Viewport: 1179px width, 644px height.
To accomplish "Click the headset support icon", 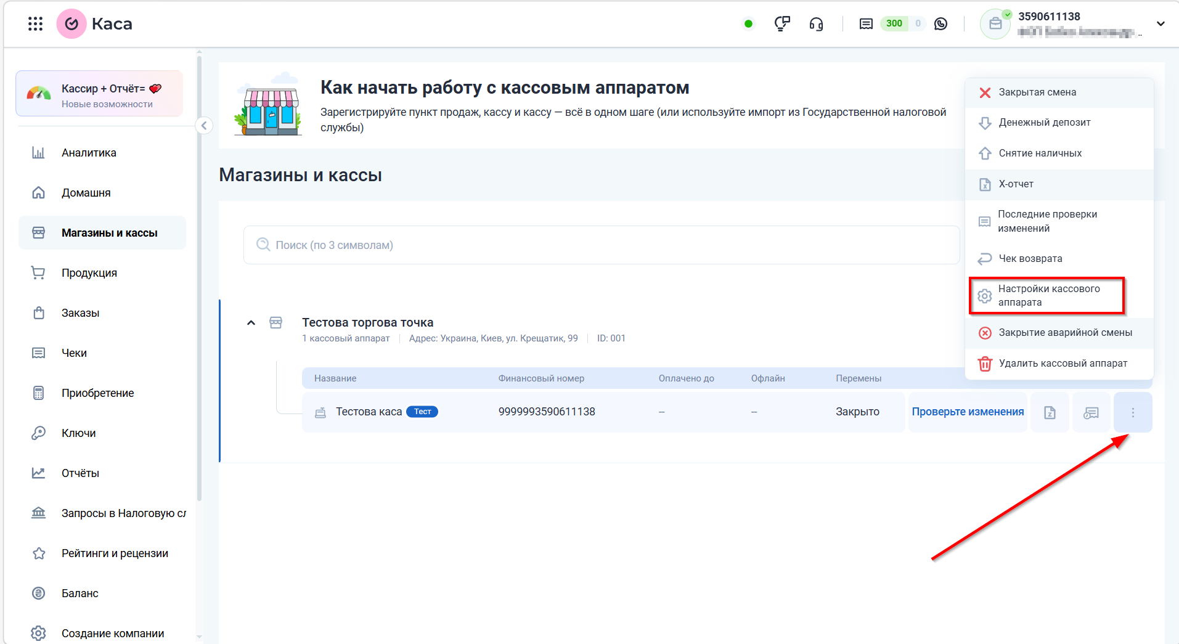I will coord(817,23).
